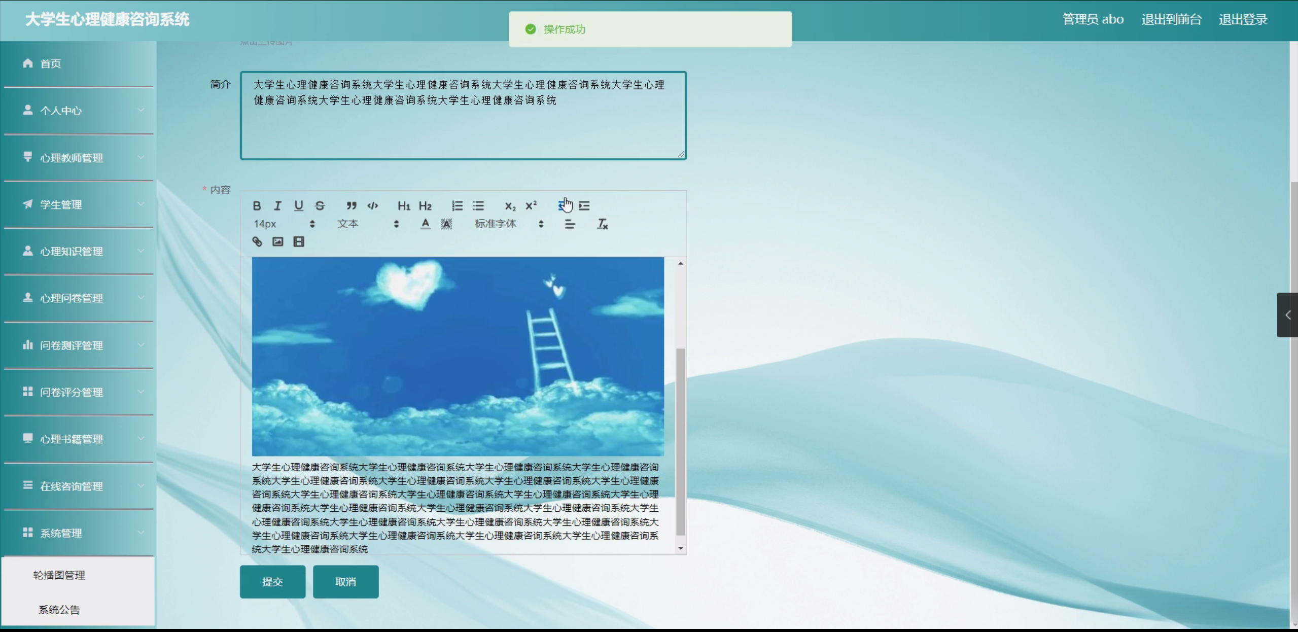Toggle strikethrough text formatting
Image resolution: width=1298 pixels, height=632 pixels.
tap(320, 205)
